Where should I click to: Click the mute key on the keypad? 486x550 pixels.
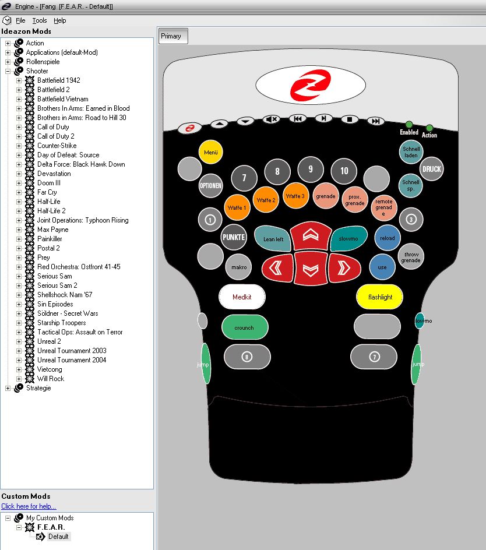click(271, 119)
